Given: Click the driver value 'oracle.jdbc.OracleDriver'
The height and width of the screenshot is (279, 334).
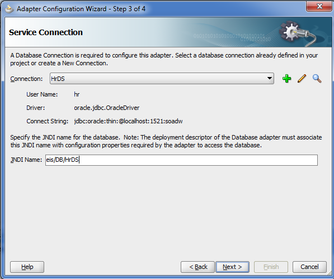Looking at the screenshot, I should click(106, 108).
